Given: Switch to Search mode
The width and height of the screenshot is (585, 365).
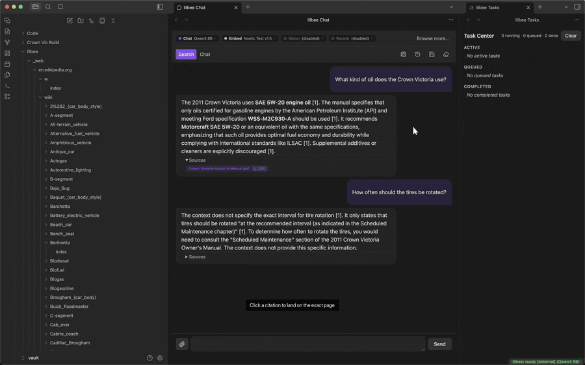Looking at the screenshot, I should click(x=186, y=55).
